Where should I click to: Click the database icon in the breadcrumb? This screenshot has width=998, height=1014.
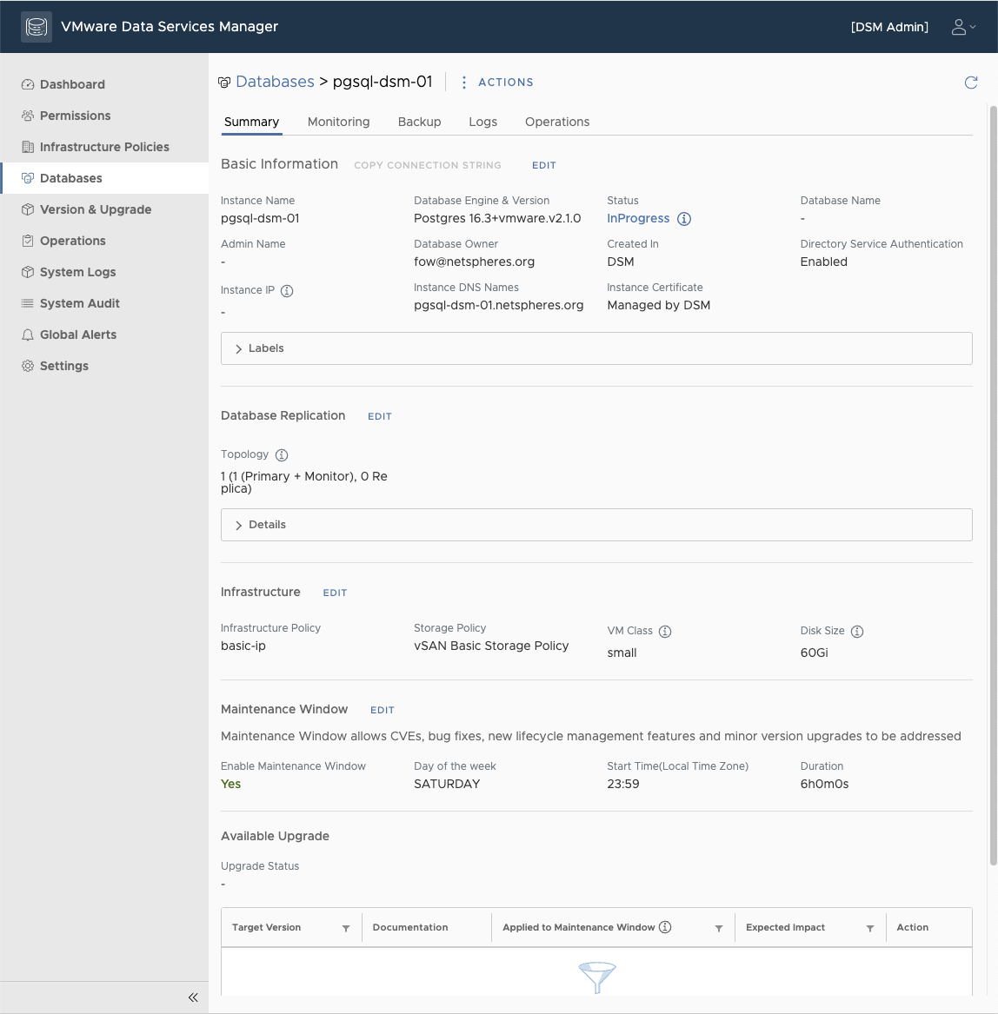click(224, 83)
